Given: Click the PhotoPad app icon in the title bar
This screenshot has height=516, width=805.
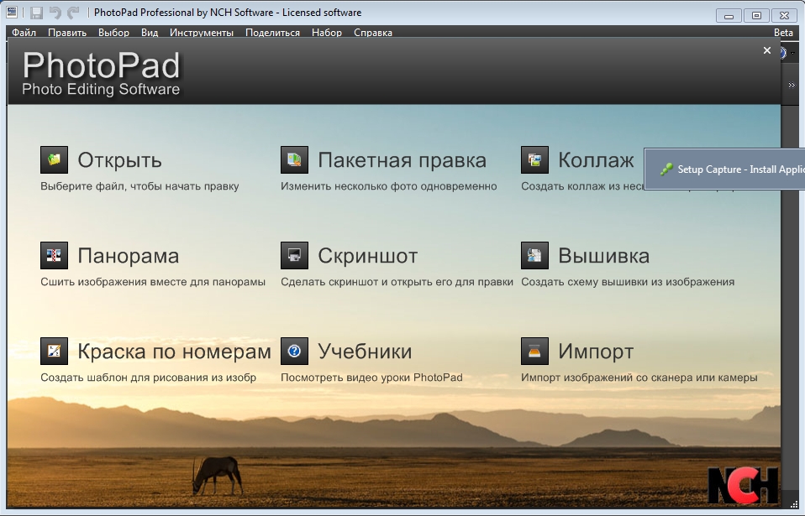Looking at the screenshot, I should click(12, 12).
